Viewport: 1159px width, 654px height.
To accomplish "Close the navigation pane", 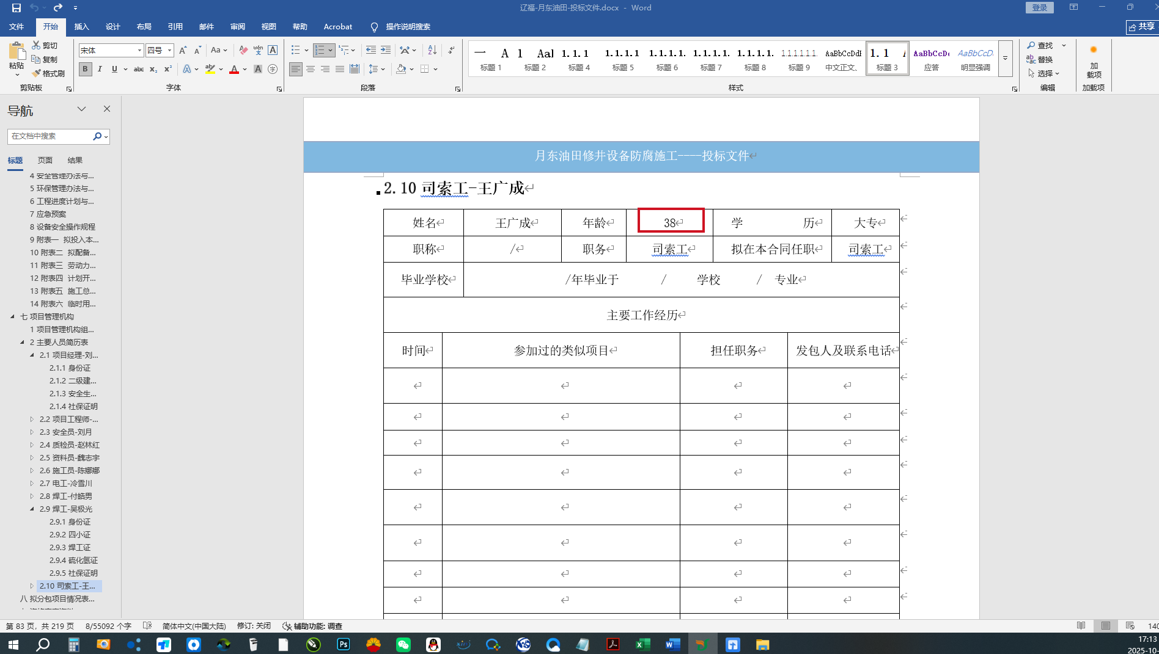I will point(107,109).
